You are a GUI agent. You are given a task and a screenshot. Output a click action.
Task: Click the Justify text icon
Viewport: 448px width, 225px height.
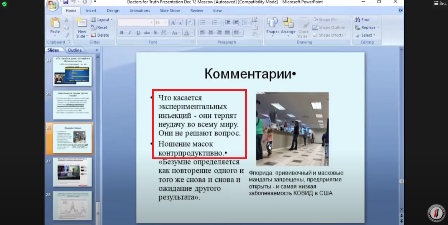pos(227,33)
